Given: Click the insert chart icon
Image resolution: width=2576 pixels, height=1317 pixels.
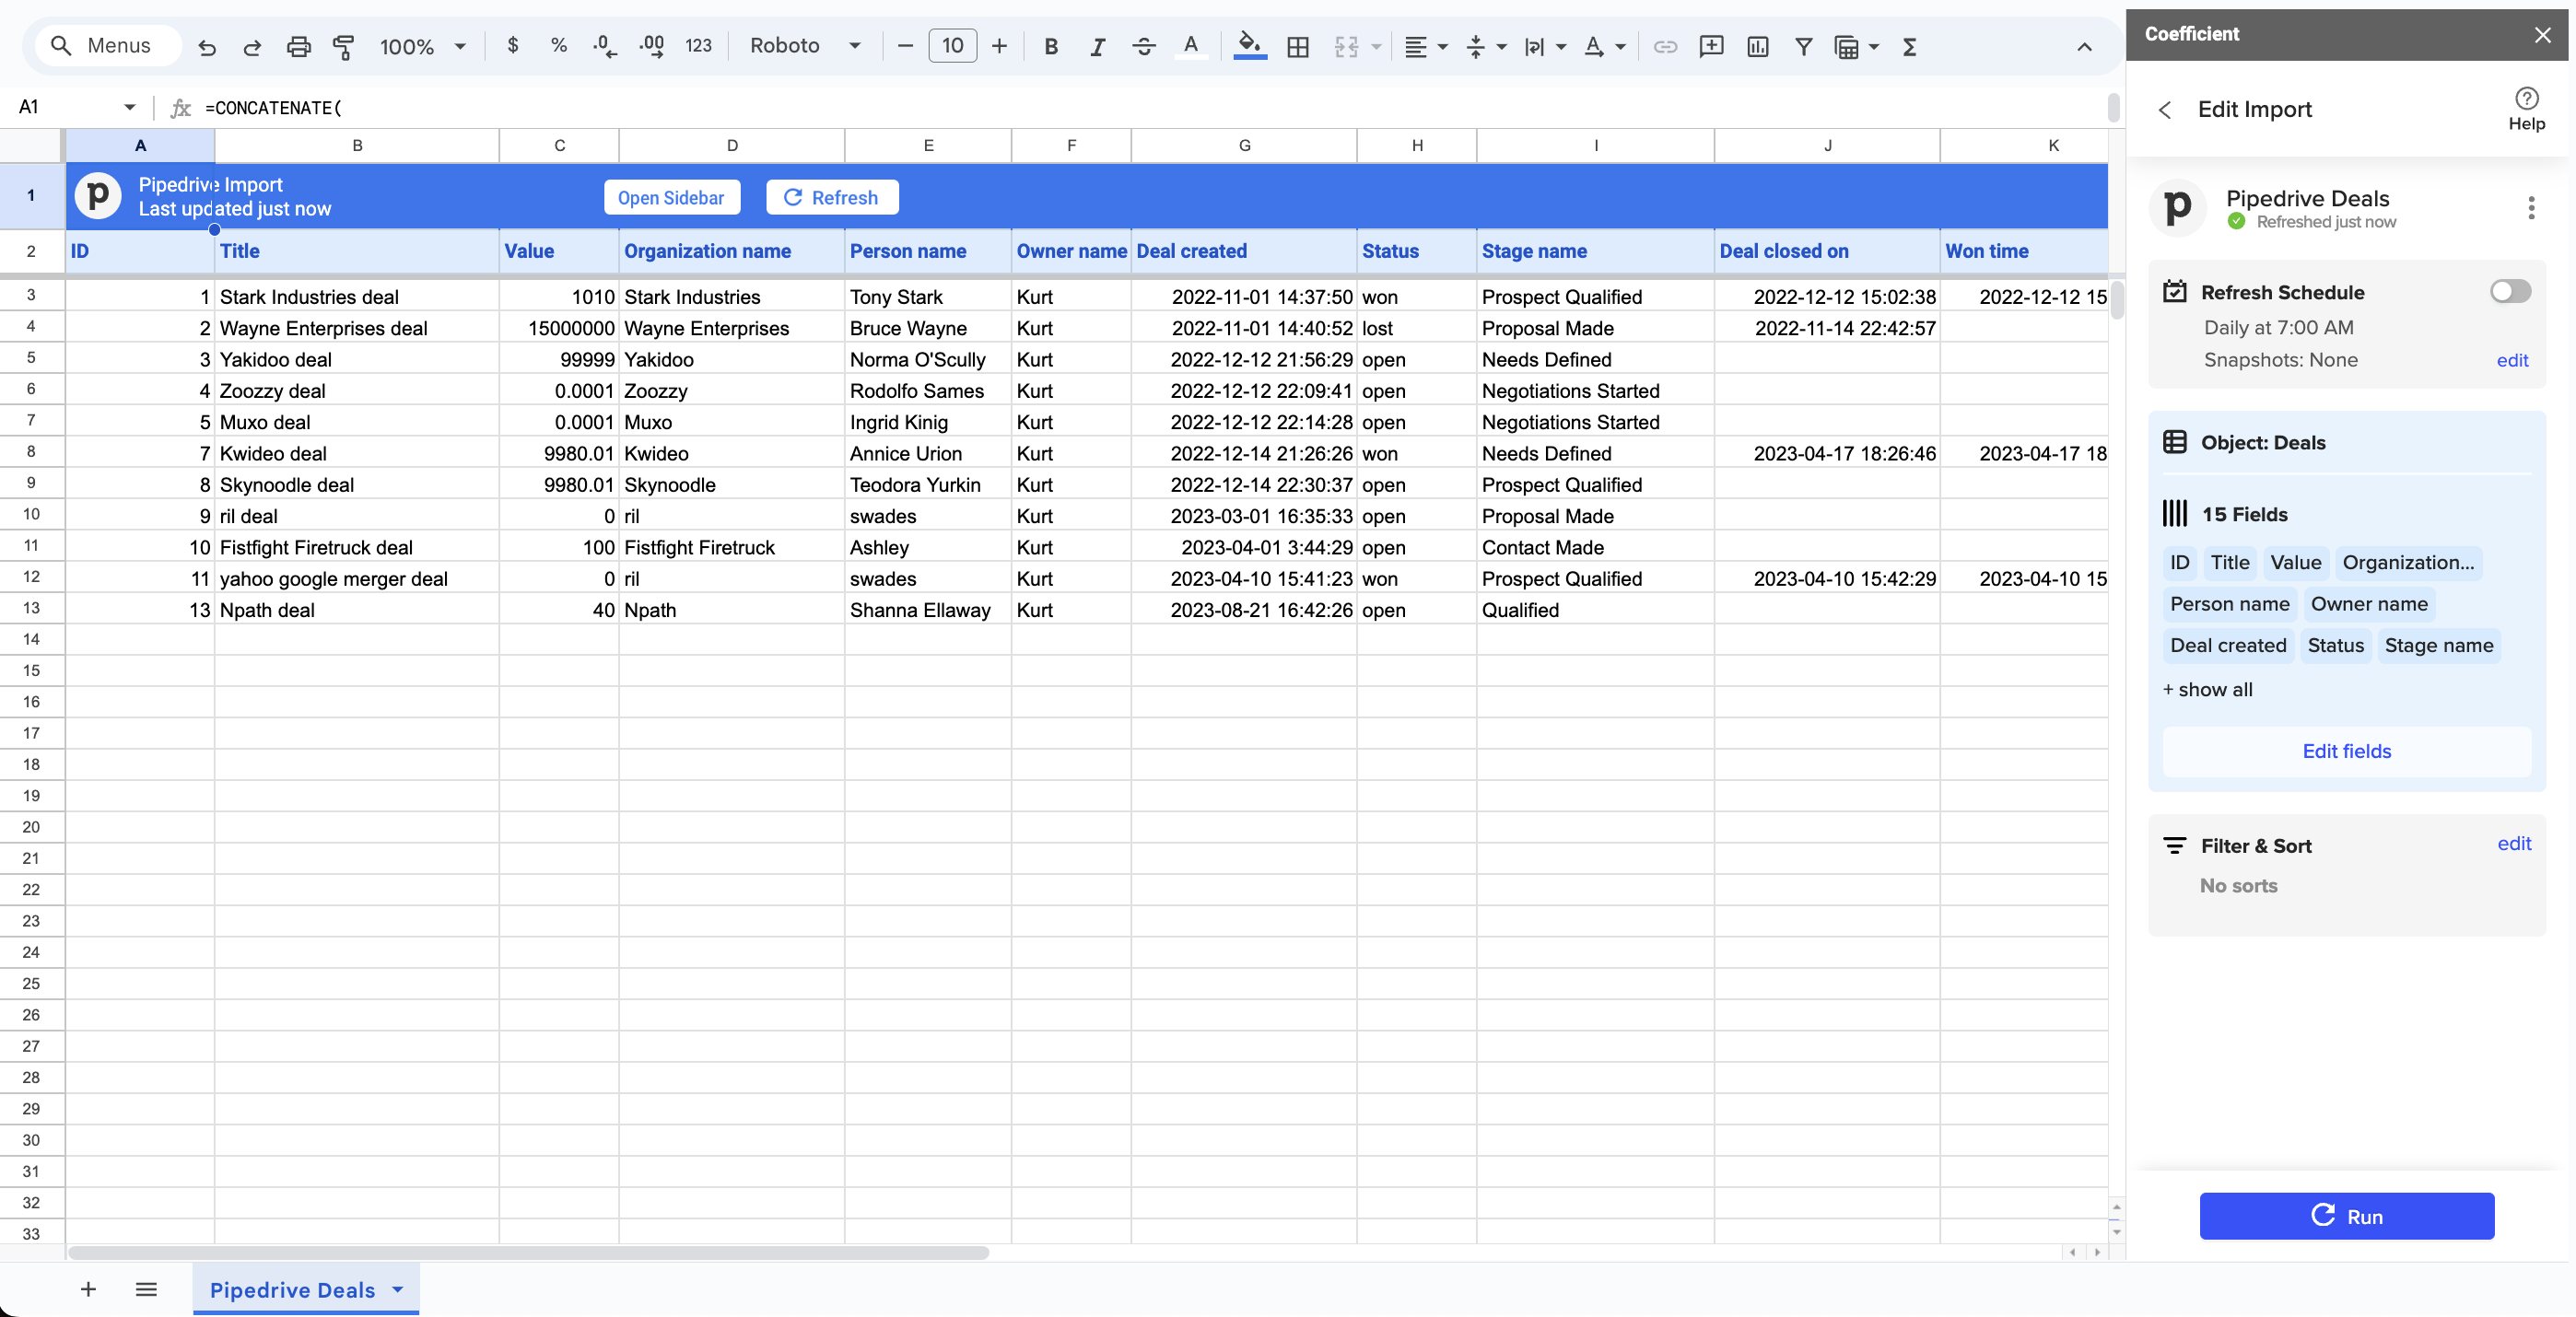Looking at the screenshot, I should click(1757, 46).
